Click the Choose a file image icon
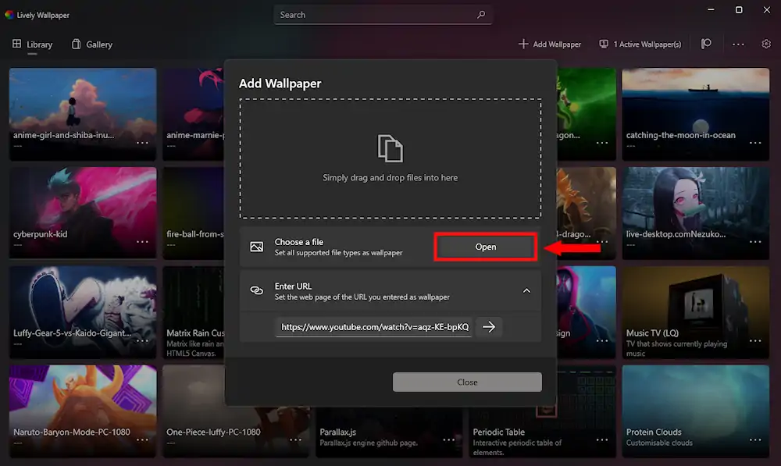This screenshot has height=466, width=781. 256,247
